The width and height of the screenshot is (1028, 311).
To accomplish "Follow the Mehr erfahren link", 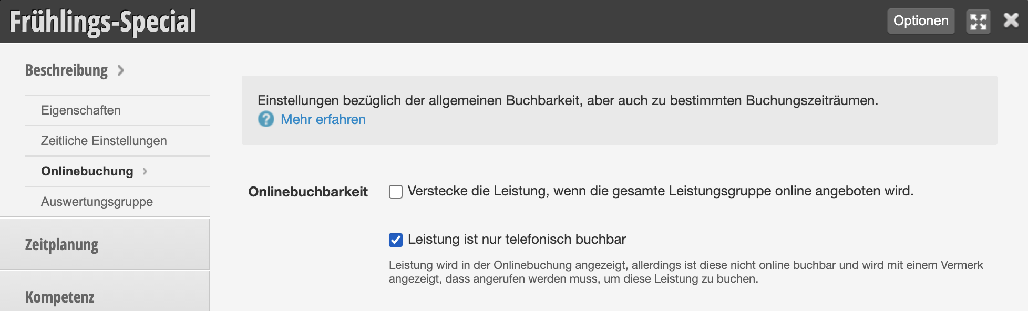I will (323, 119).
